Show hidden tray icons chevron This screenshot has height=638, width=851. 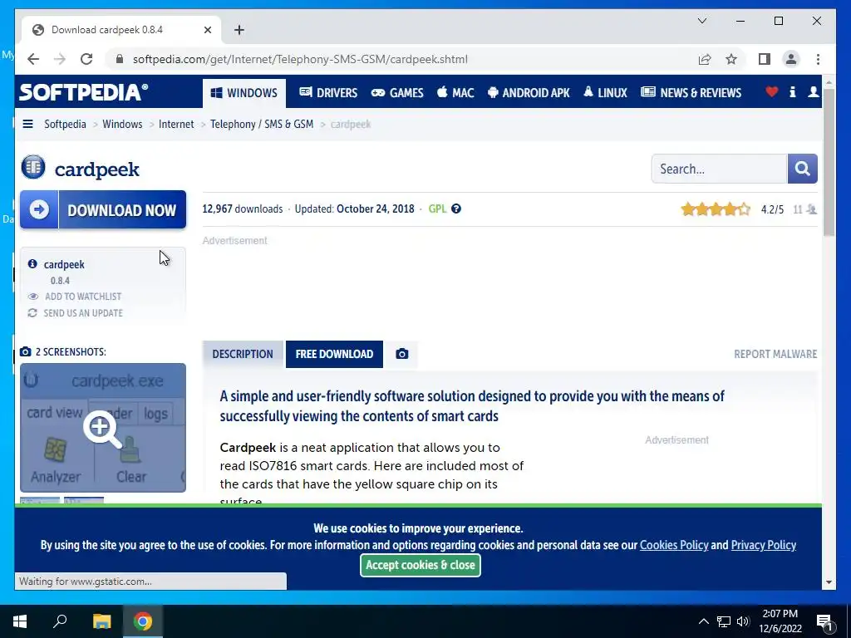[x=703, y=621]
